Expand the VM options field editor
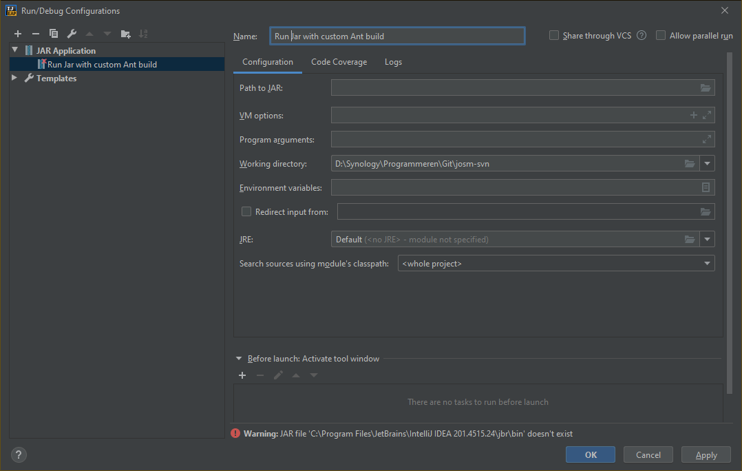 click(x=707, y=115)
